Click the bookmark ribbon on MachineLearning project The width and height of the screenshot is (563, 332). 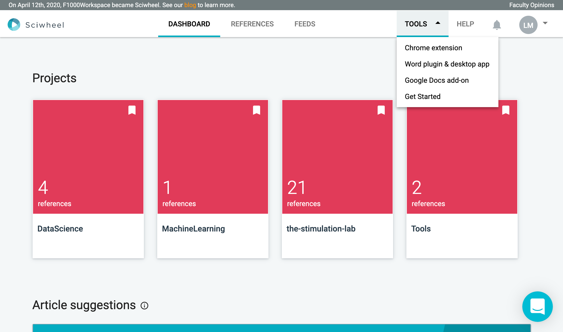(257, 110)
